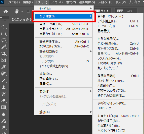Screen dimensions: 144x134
Task: Open the レイヤー(L) menu
Action: tap(57, 2)
